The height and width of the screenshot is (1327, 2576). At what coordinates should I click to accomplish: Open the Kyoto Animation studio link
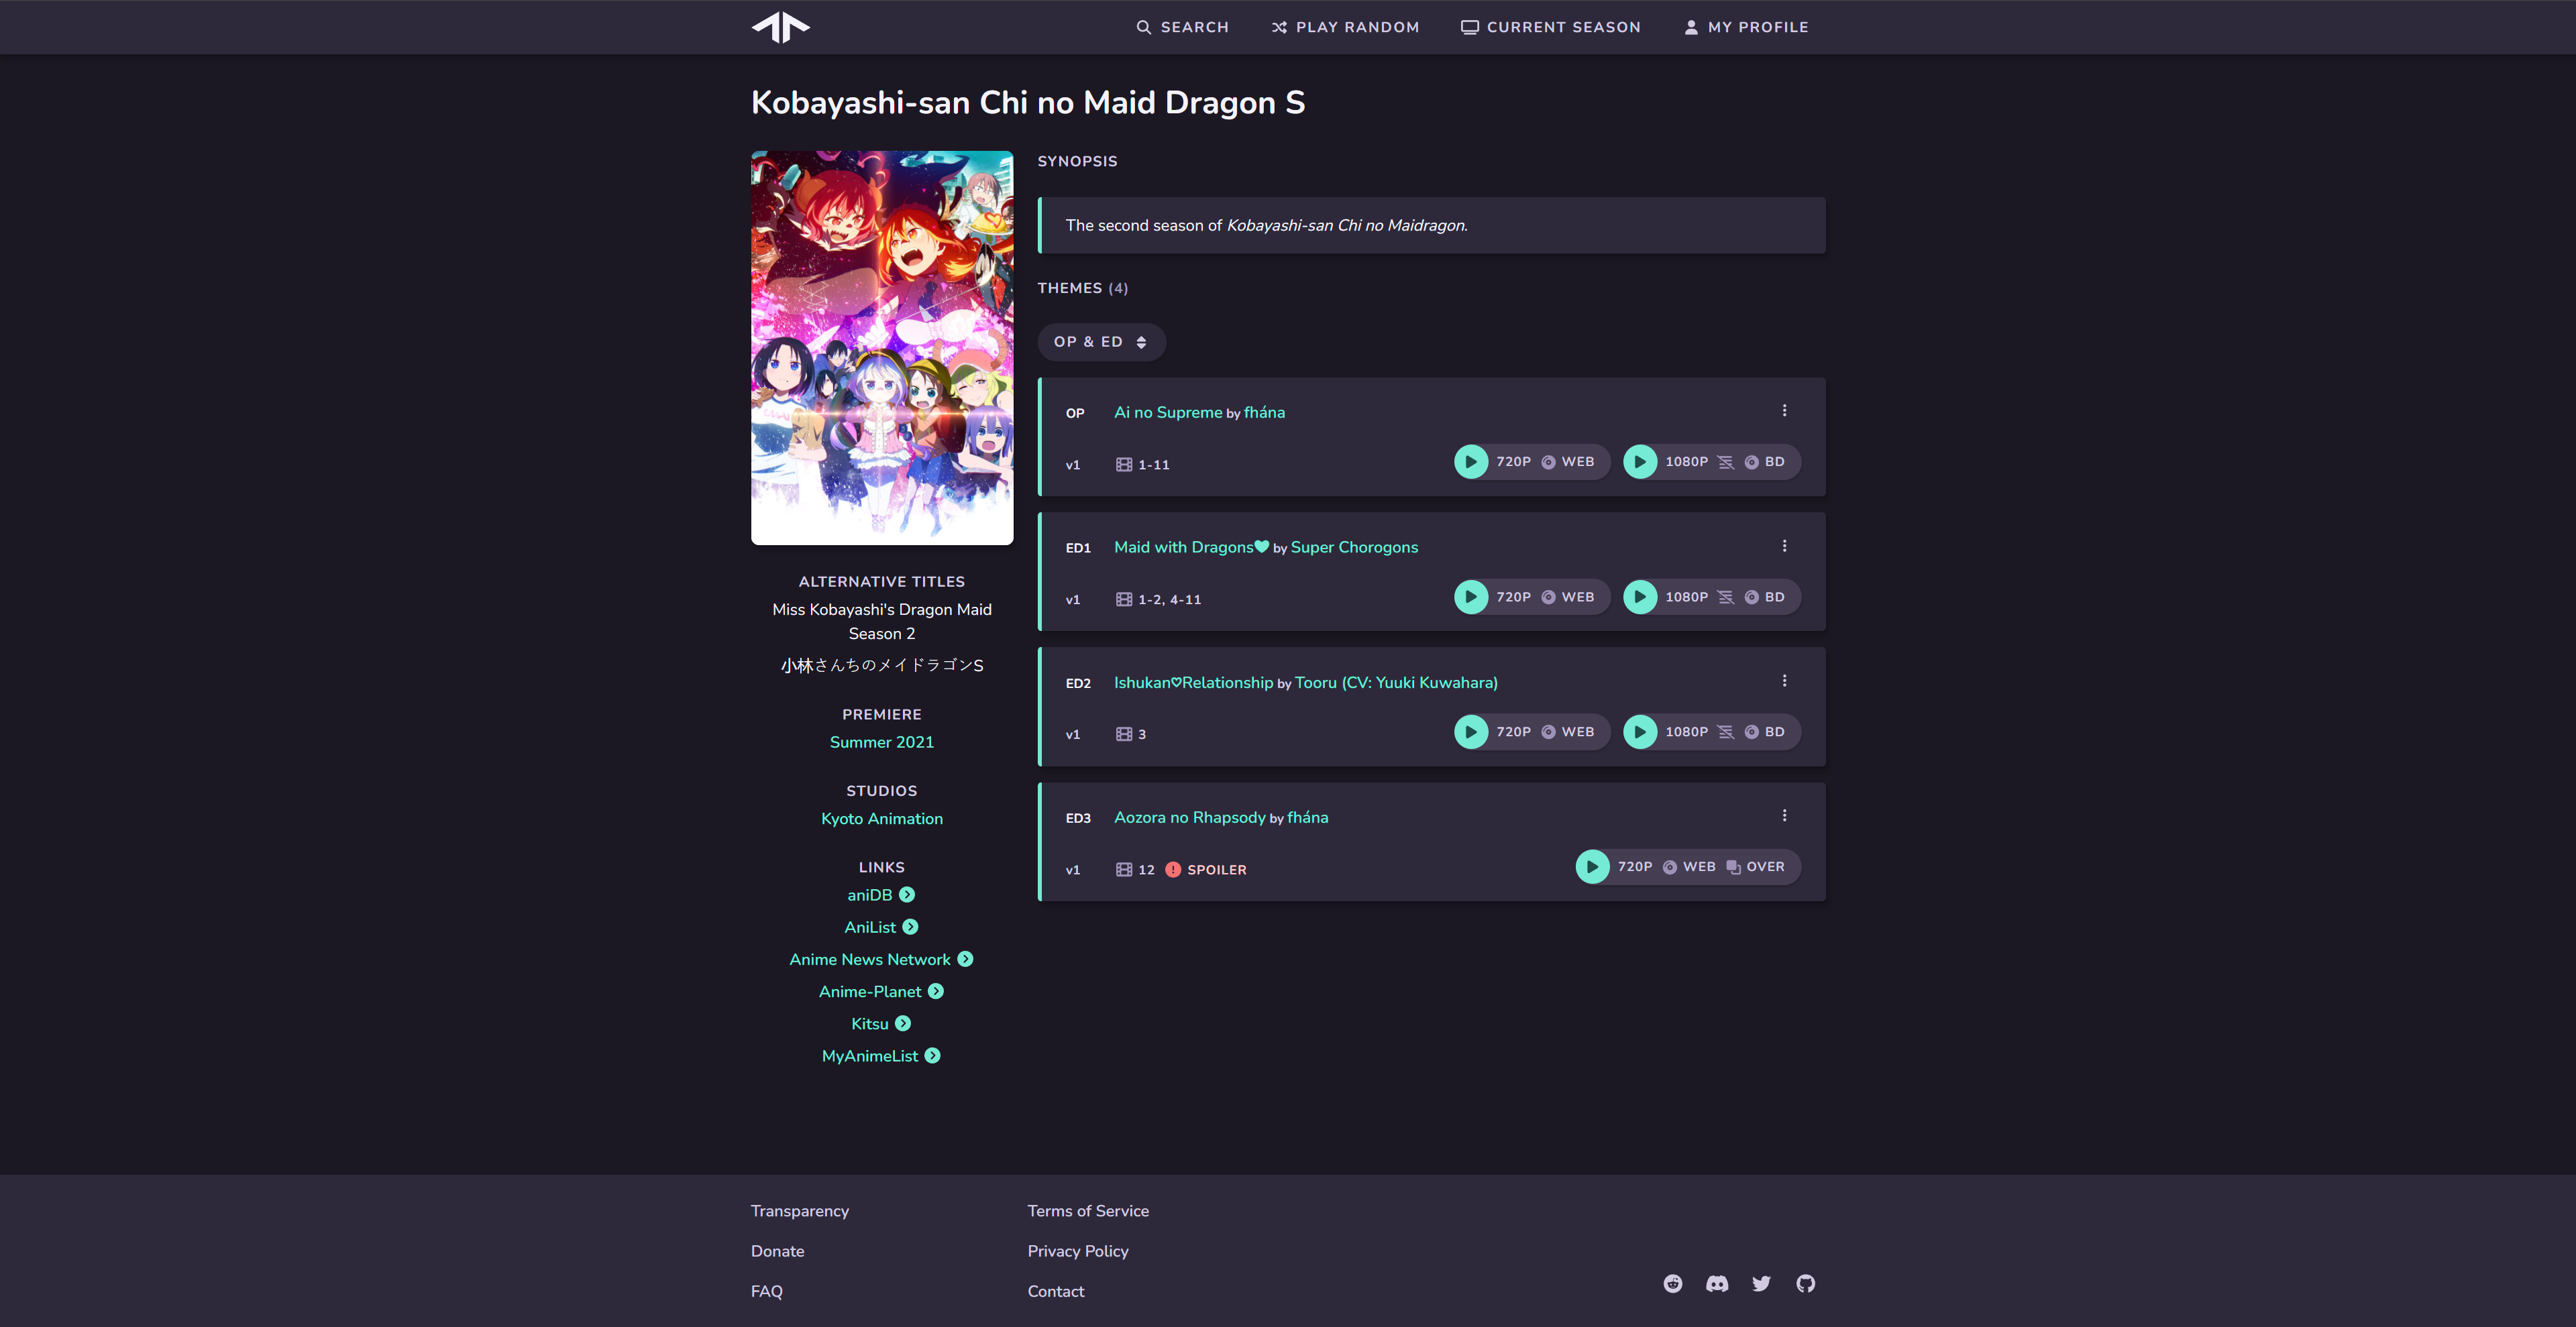881,818
